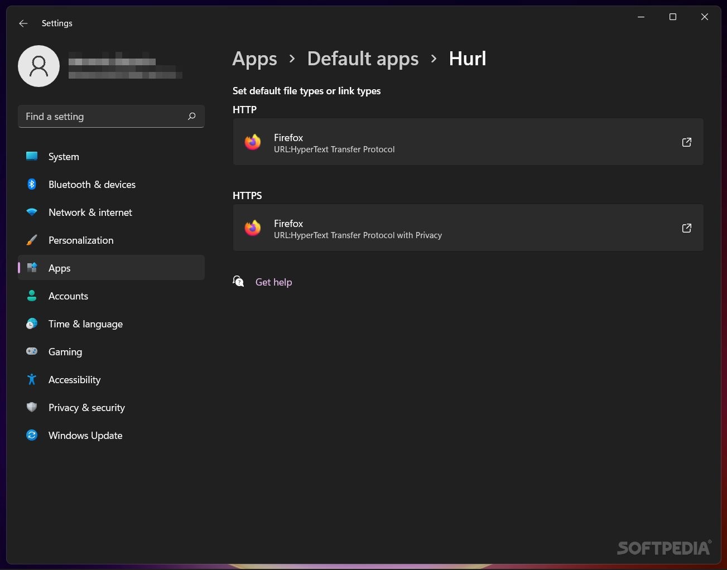Viewport: 727px width, 570px height.
Task: Open the Get help link
Action: [273, 282]
